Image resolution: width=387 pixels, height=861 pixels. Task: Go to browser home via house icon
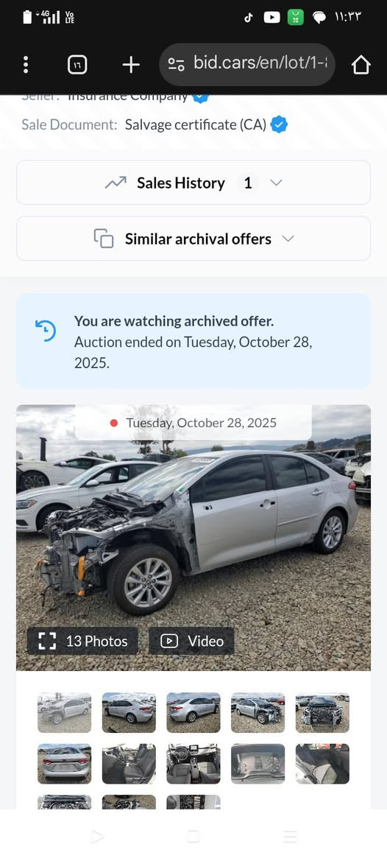tap(361, 65)
